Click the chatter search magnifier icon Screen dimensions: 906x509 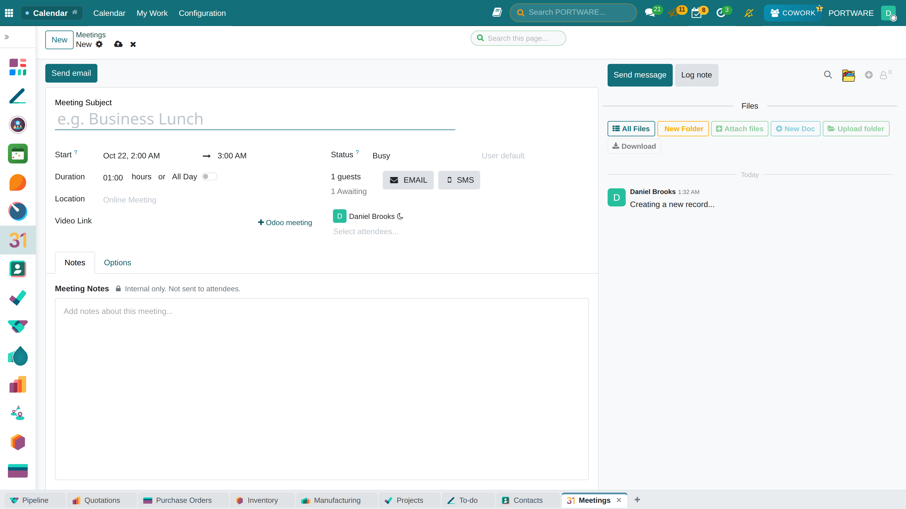click(828, 75)
